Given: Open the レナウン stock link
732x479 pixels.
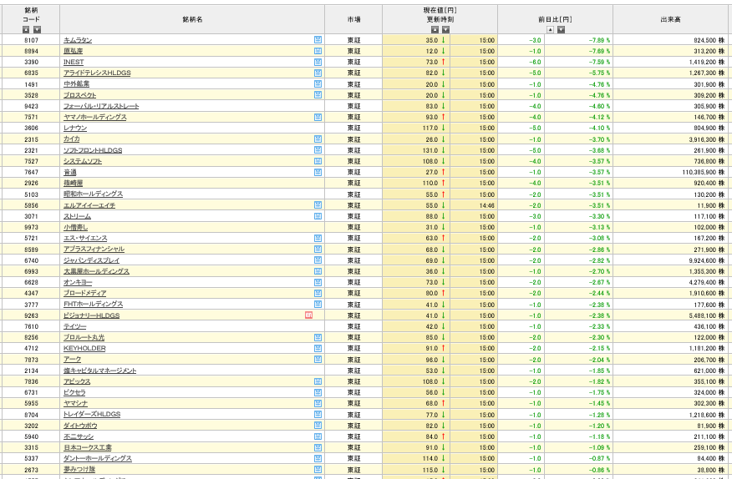Looking at the screenshot, I should pos(75,129).
